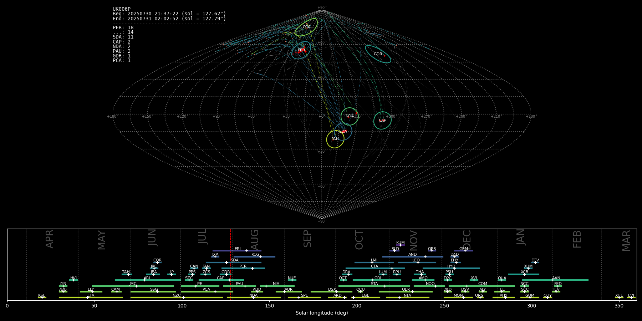Click the XCB shower bar in the timeline
The height and width of the screenshot is (321, 642).
click(524, 274)
